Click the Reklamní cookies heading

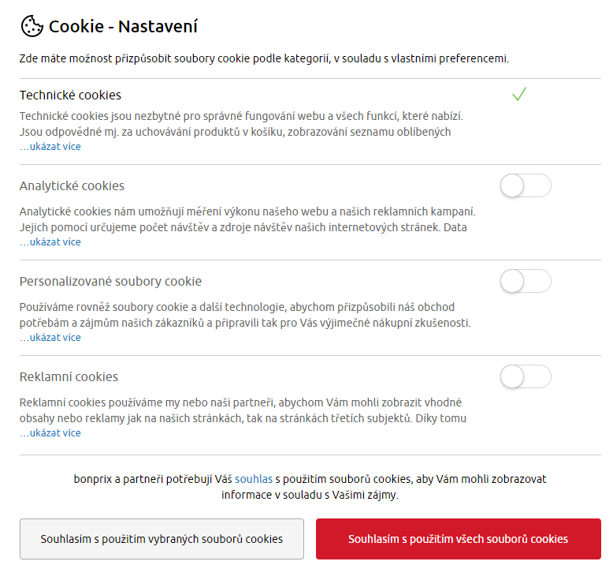[x=69, y=376]
